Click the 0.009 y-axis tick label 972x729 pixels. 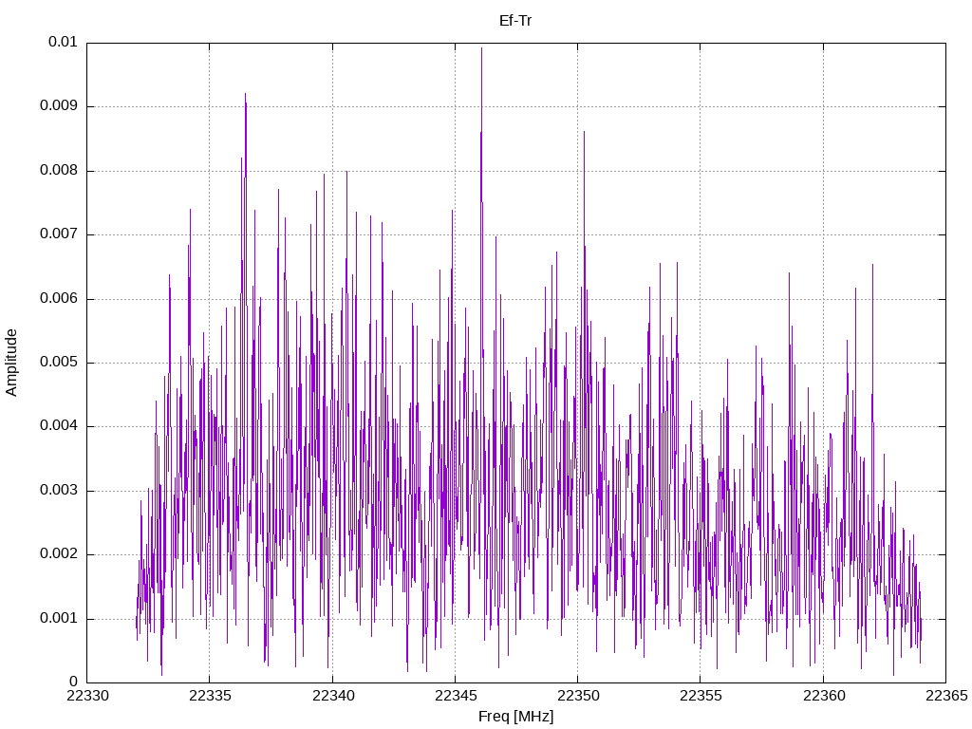[x=59, y=106]
